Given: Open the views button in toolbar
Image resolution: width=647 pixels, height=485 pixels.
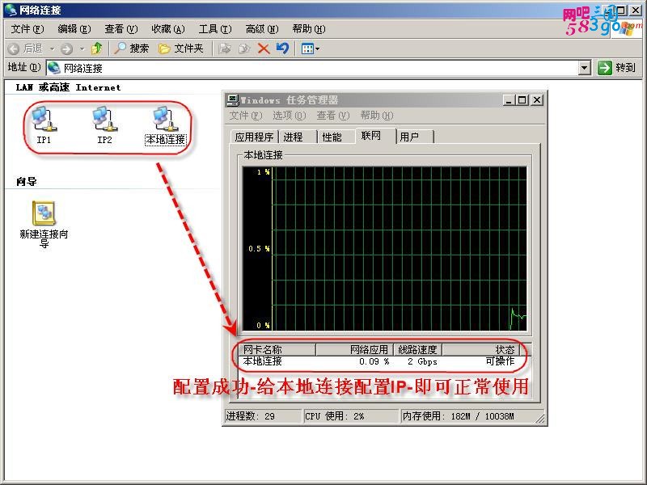Looking at the screenshot, I should coord(307,49).
